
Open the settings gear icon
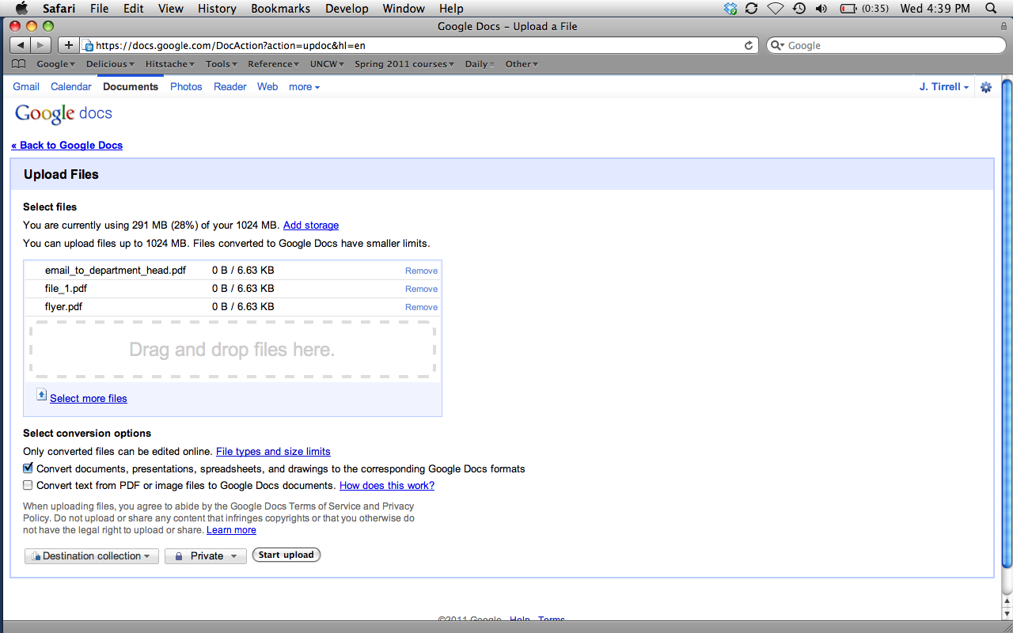pyautogui.click(x=986, y=87)
